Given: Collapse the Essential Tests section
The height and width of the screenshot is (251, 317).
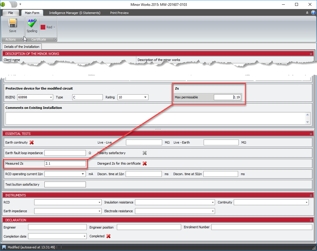Looking at the screenshot, I should (x=311, y=134).
